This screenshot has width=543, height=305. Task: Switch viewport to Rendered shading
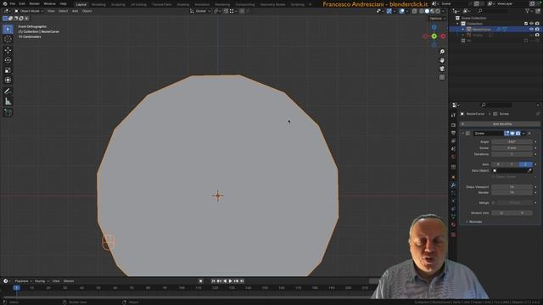[438, 11]
